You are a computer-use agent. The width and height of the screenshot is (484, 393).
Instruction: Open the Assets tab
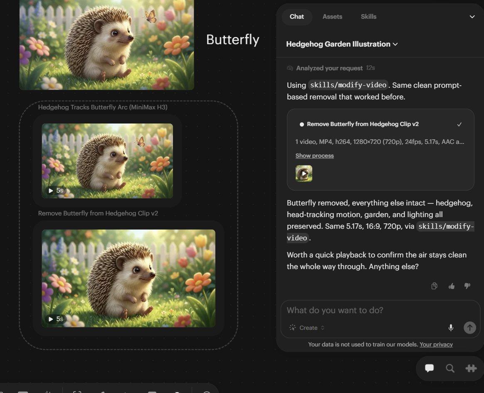332,17
